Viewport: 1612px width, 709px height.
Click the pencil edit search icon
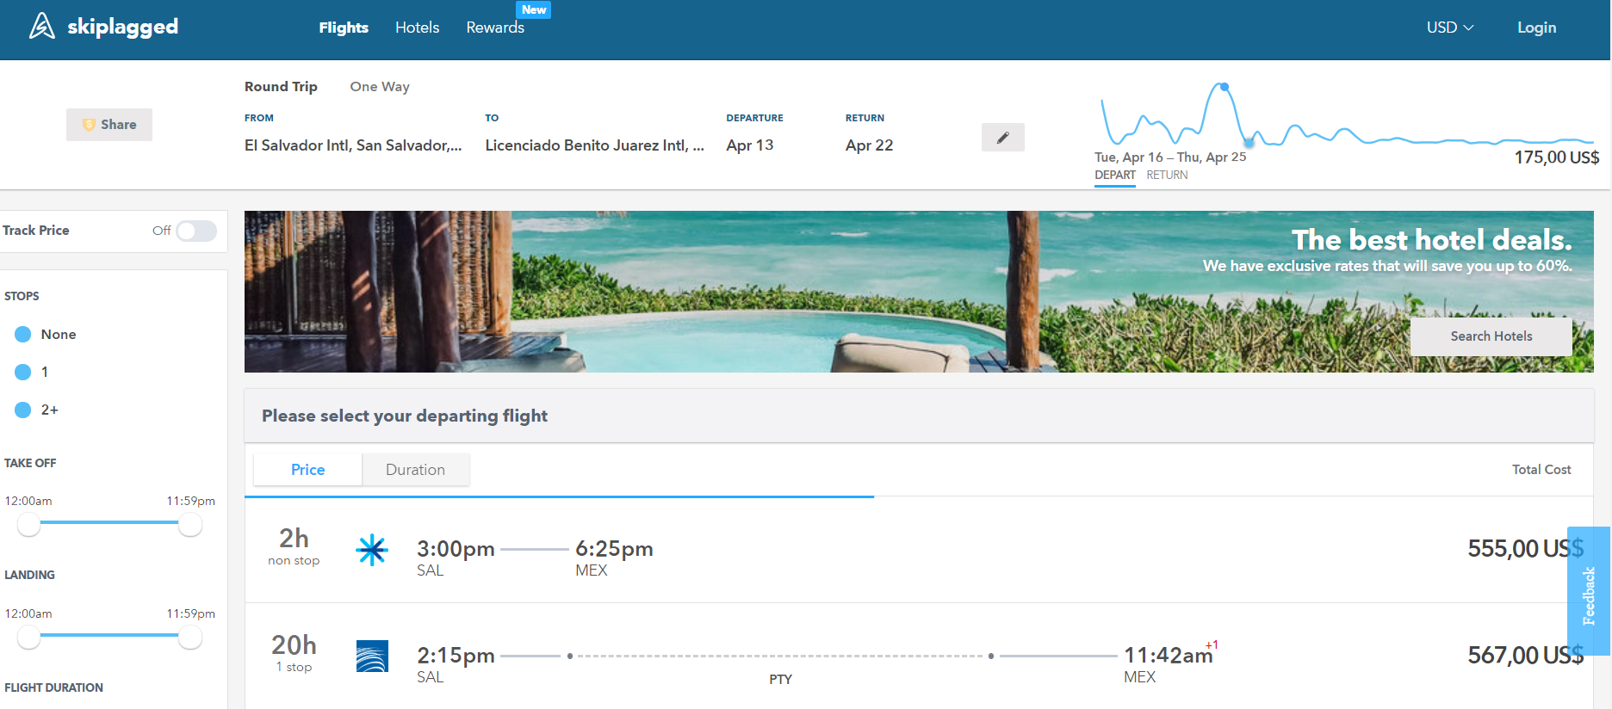click(1002, 138)
